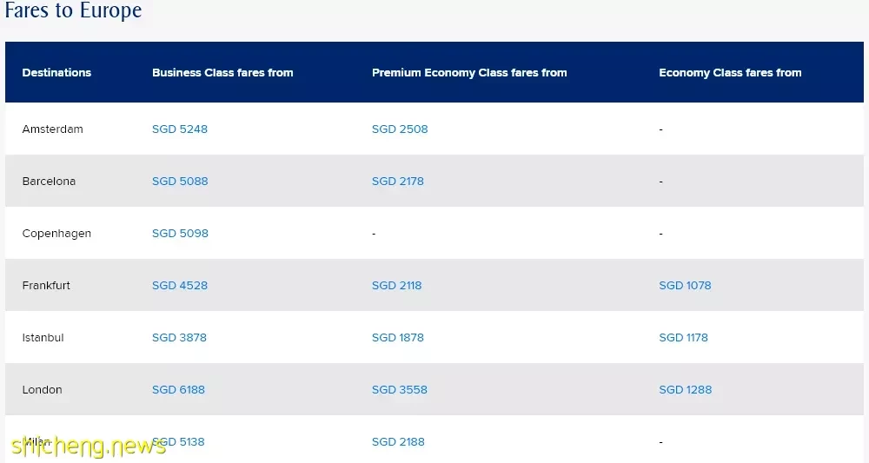Open Copenhagen Business Class fare SGD 5098

point(180,233)
